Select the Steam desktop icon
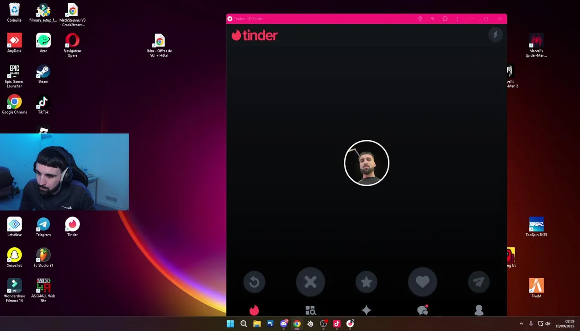Image resolution: width=580 pixels, height=331 pixels. [43, 74]
